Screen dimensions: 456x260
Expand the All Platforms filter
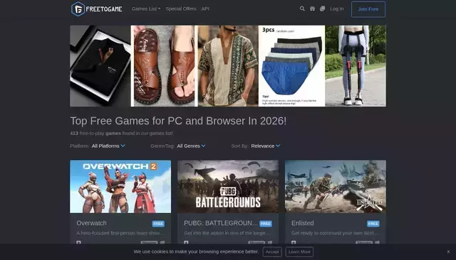(108, 146)
